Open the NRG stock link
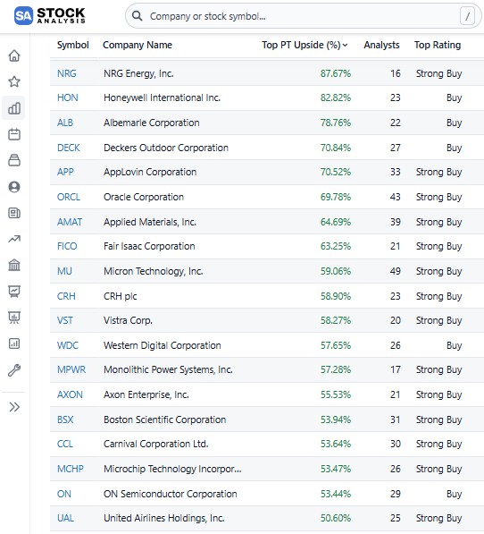484x534 pixels. point(67,73)
